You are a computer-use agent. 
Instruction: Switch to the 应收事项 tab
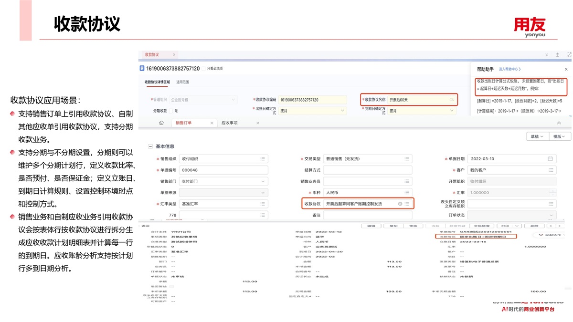[230, 123]
